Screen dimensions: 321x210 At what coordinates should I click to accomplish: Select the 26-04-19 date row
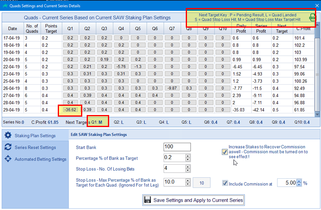point(158,88)
